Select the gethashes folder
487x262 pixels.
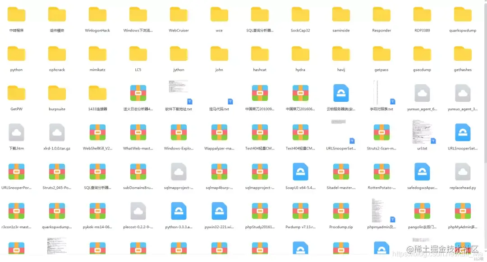463,54
